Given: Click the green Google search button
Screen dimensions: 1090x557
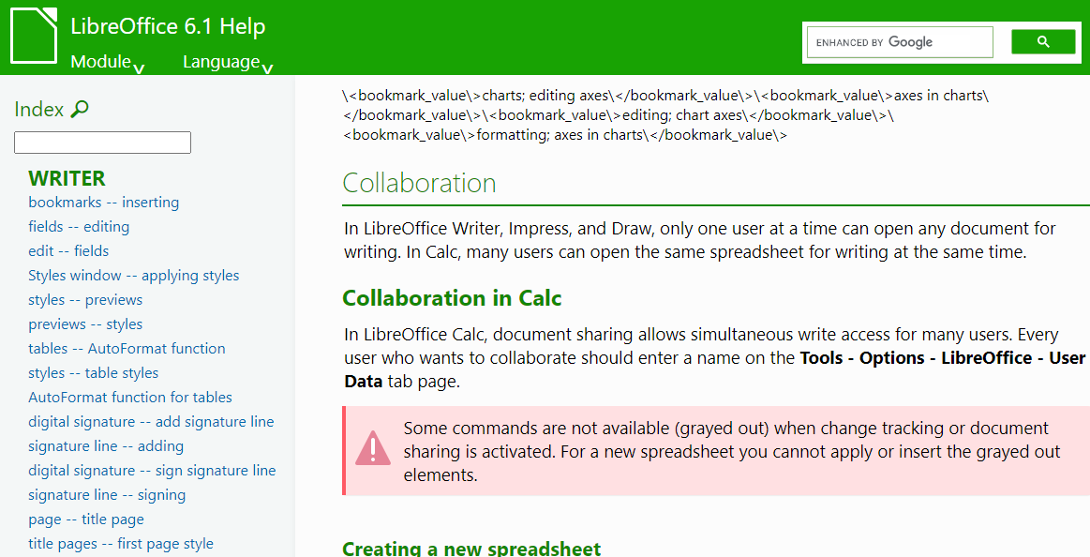Looking at the screenshot, I should pyautogui.click(x=1043, y=41).
